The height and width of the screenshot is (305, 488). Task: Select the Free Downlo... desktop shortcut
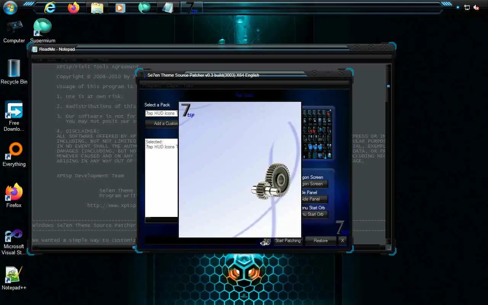pyautogui.click(x=14, y=116)
